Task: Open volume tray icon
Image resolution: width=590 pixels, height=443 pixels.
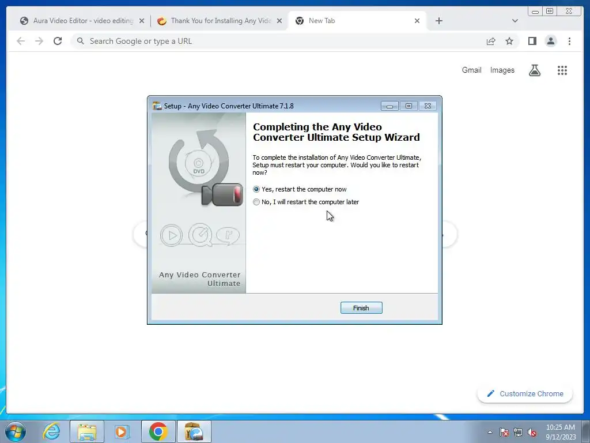Action: pos(532,433)
